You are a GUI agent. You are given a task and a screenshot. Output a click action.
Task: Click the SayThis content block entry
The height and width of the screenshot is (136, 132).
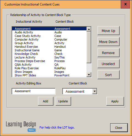pos(60,57)
